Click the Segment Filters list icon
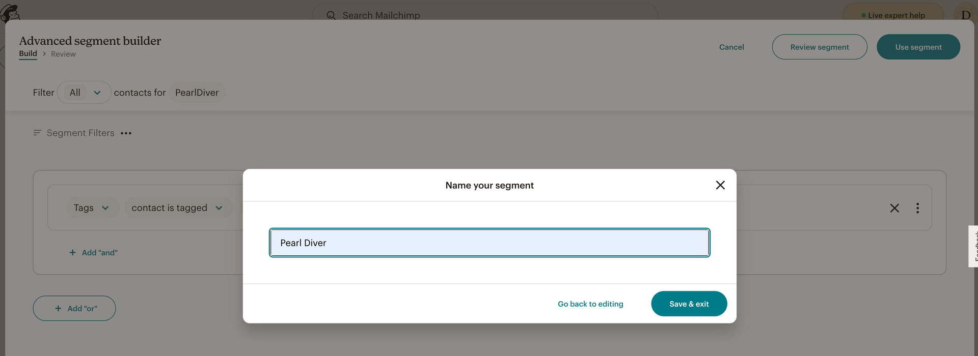Viewport: 978px width, 356px height. pyautogui.click(x=37, y=133)
